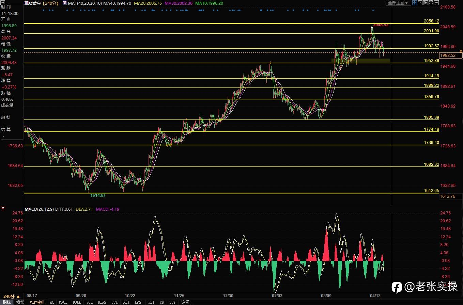463x305 pixels.
Task: Click the 02/03 date on time axis
Action: (x=277, y=295)
